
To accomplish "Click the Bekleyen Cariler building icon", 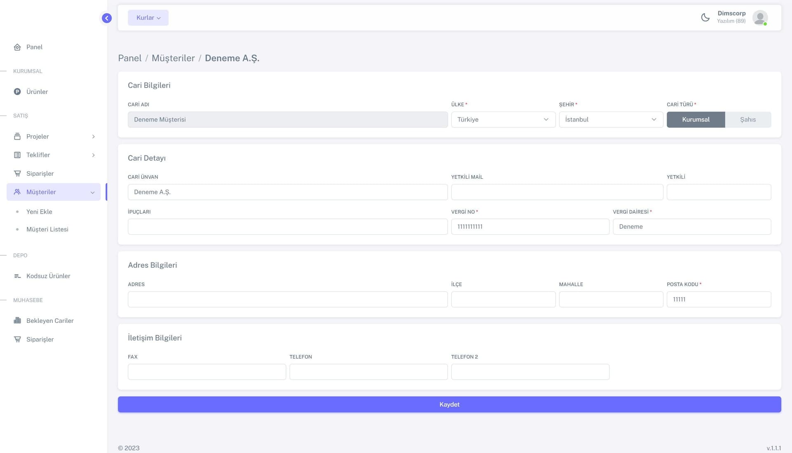I will point(17,320).
